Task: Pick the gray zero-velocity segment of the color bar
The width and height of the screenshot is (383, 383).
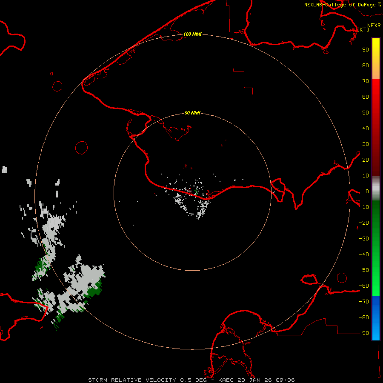Action: tap(376, 189)
